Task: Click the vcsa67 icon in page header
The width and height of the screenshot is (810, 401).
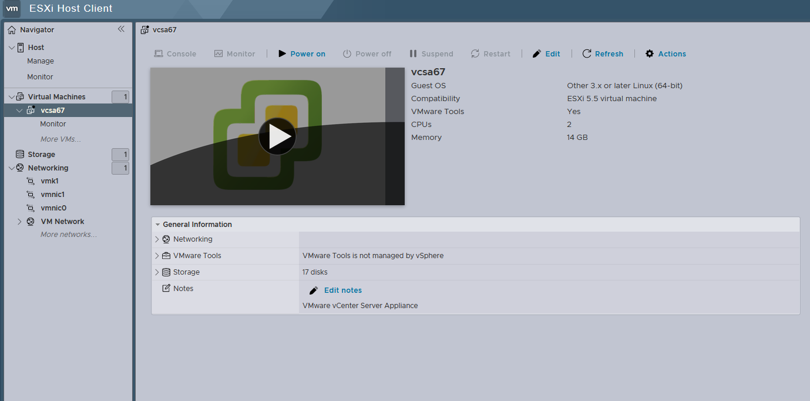Action: [145, 29]
